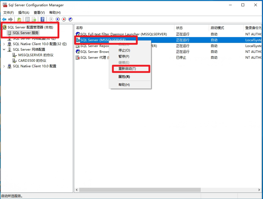This screenshot has height=199, width=263.
Task: Click LocalSystem login for SQL Server (MSSQLSERVER)
Action: coord(253,40)
